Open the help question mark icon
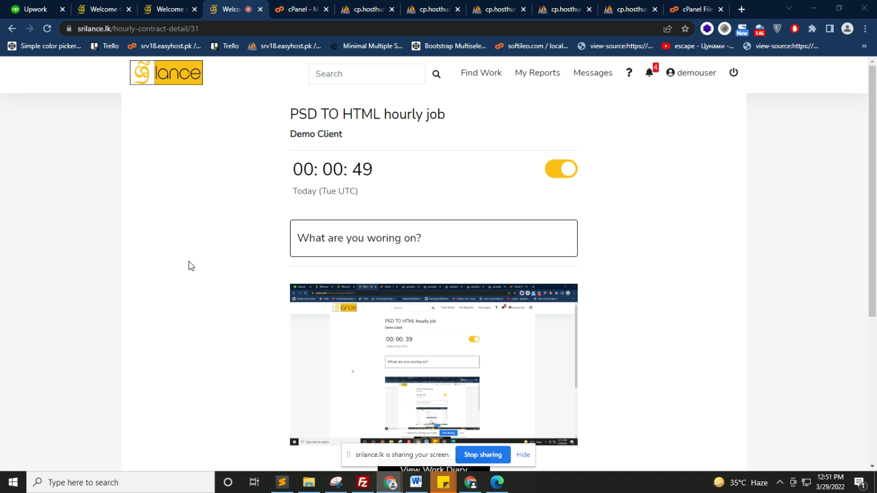The width and height of the screenshot is (877, 493). tap(629, 73)
